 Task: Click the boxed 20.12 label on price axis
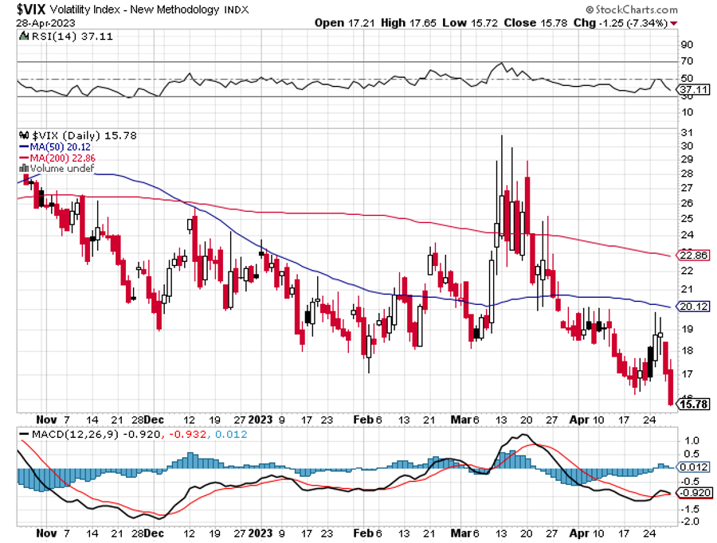click(x=694, y=307)
